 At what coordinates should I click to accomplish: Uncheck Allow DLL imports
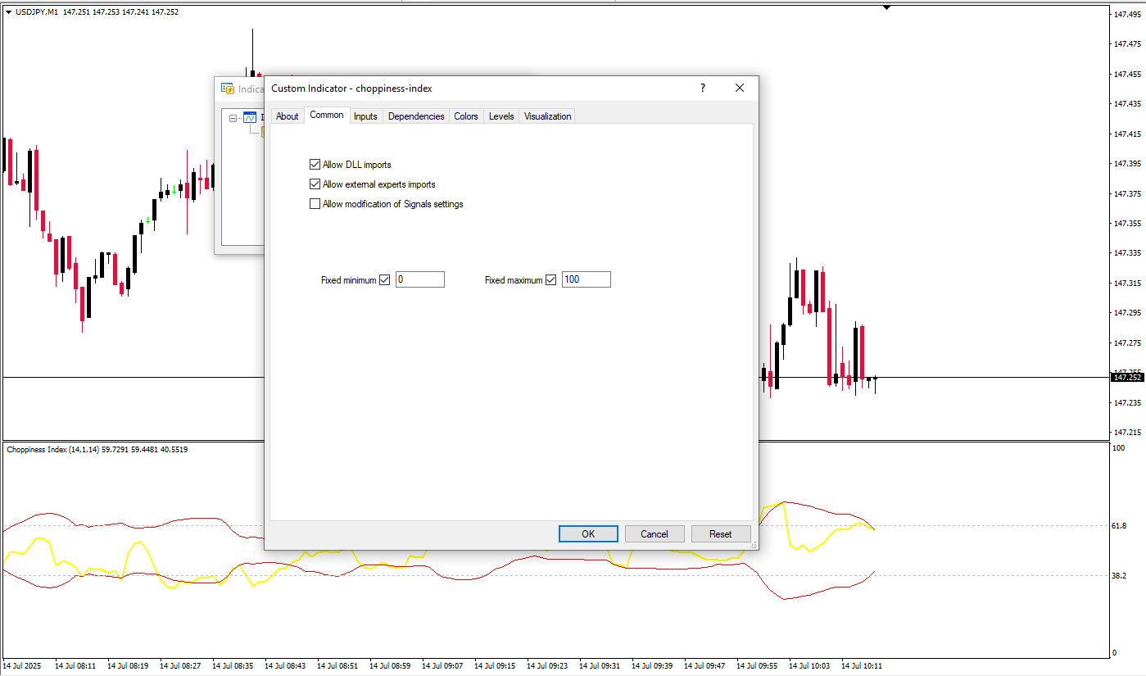pos(315,165)
